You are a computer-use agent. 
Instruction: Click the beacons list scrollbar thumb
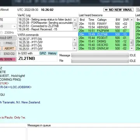pyautogui.click(x=131, y=43)
